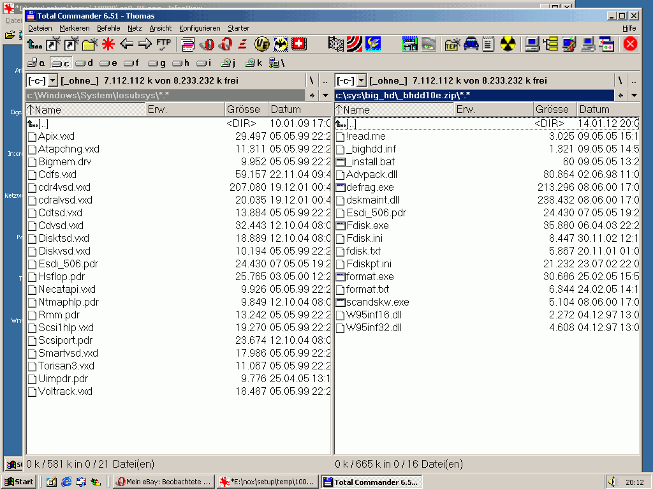Open left panel drive dropdown
Viewport: 653px width, 490px height.
pos(53,80)
